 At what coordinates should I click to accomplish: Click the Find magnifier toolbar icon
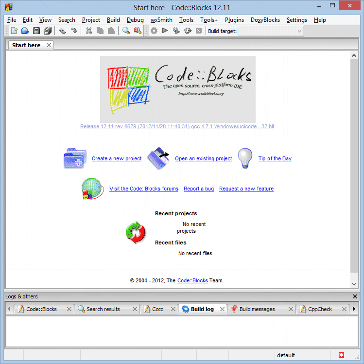[126, 31]
